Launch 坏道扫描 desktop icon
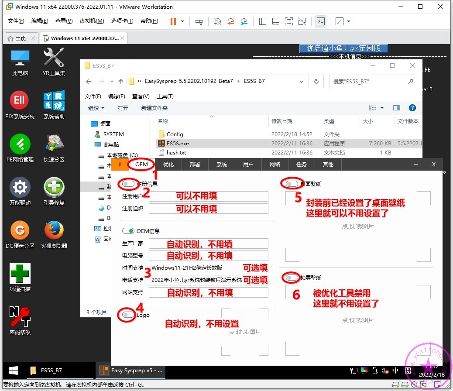Screen dimensions: 453x391 20,278
